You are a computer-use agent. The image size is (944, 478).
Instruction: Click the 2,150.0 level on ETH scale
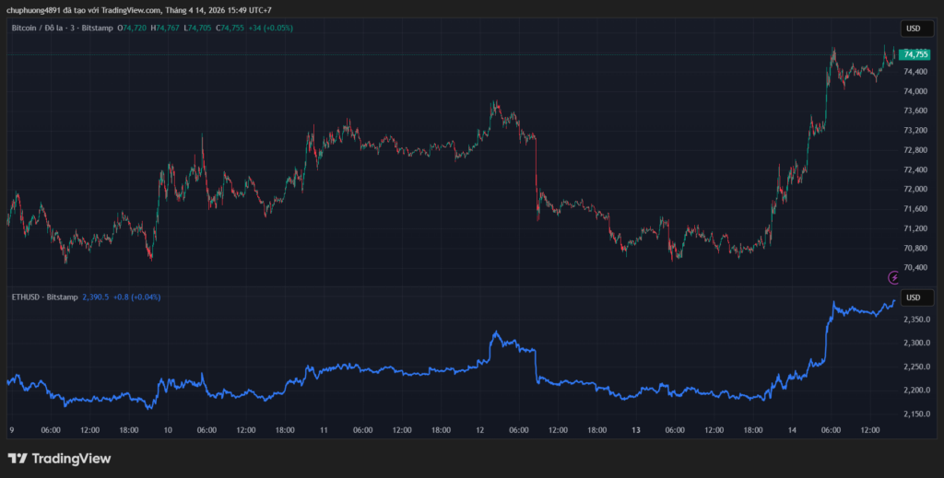915,414
